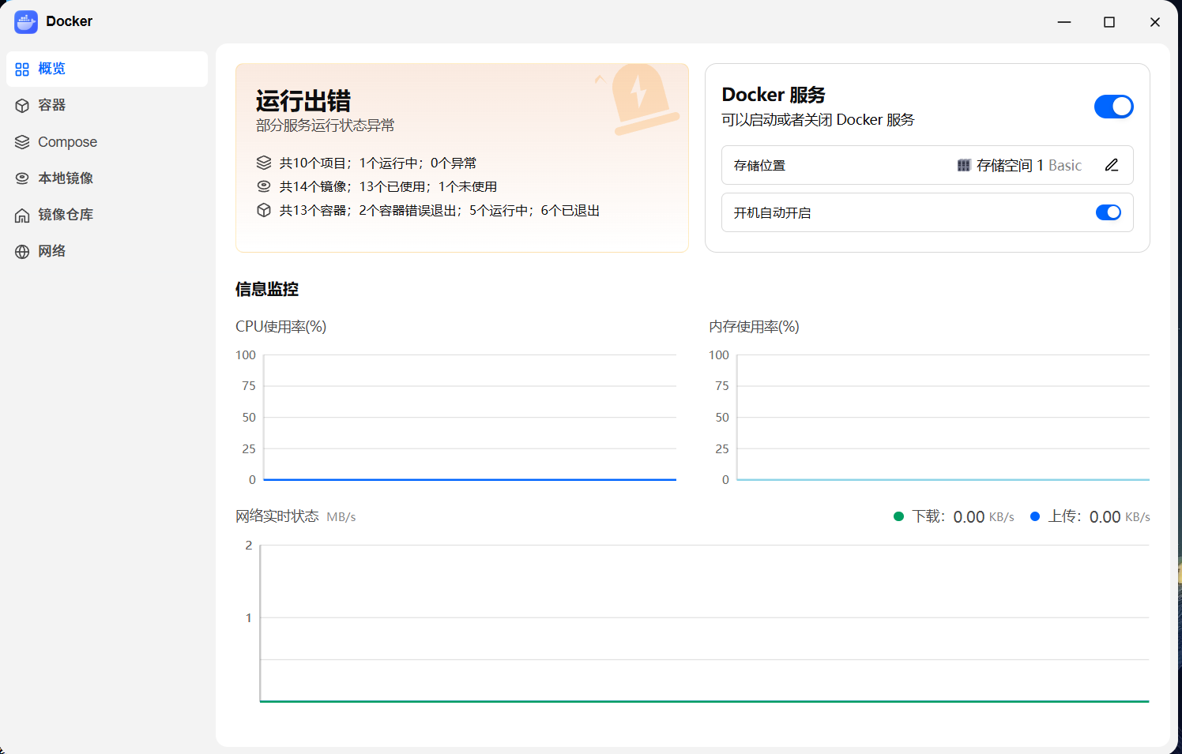Open the Compose page

point(107,141)
